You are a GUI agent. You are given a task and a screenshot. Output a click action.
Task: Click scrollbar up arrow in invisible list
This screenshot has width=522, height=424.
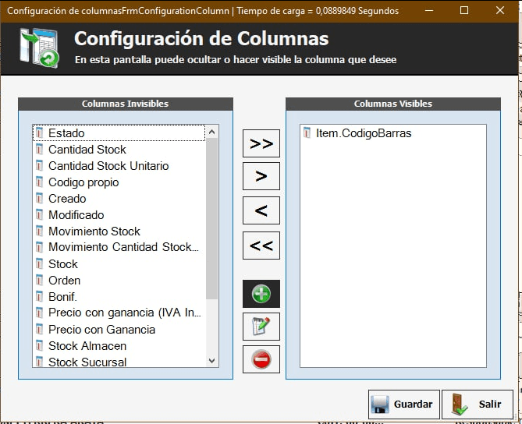click(211, 132)
